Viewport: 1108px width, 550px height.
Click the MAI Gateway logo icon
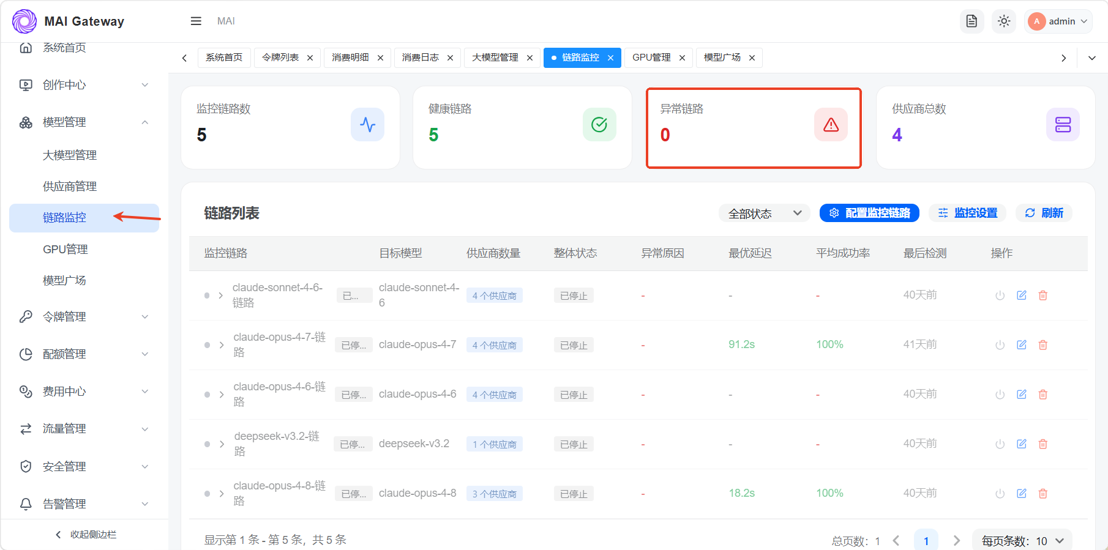coord(24,21)
